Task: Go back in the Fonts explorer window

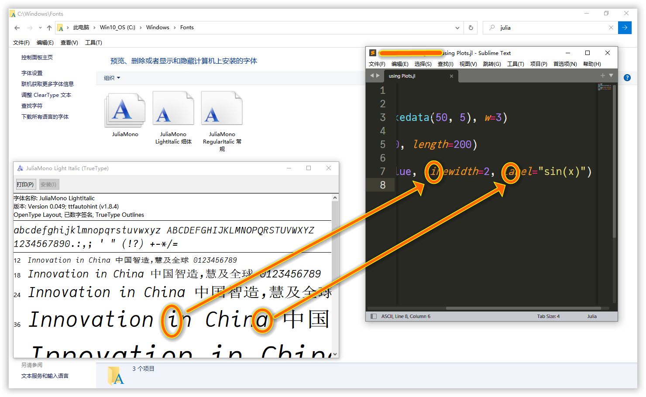Action: click(x=17, y=28)
